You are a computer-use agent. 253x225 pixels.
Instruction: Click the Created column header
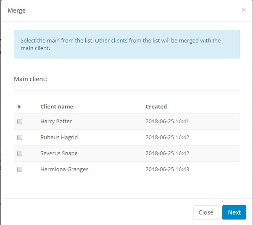[156, 107]
